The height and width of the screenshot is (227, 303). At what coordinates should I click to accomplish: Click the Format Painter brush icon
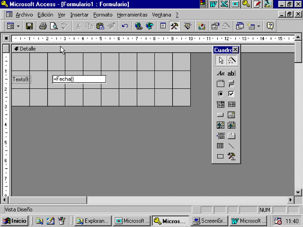(111, 26)
